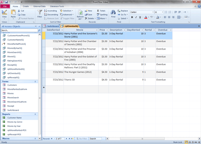Click the Access Help question mark icon
Viewport: 201px width, 144px height.
[199, 6]
